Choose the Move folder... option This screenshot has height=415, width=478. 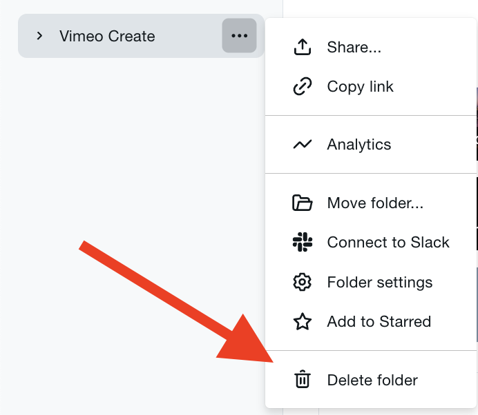(375, 203)
